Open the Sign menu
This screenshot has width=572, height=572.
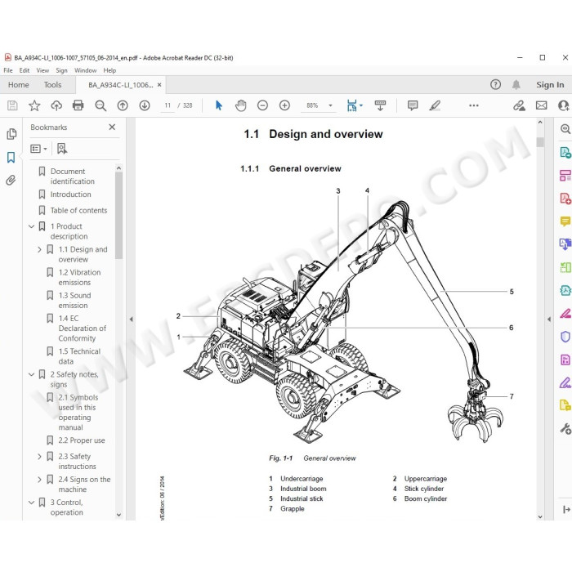(x=61, y=70)
